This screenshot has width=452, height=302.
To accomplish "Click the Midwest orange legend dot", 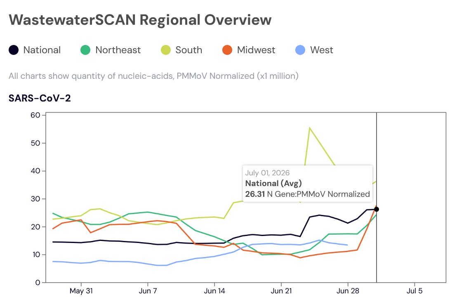I will point(227,50).
